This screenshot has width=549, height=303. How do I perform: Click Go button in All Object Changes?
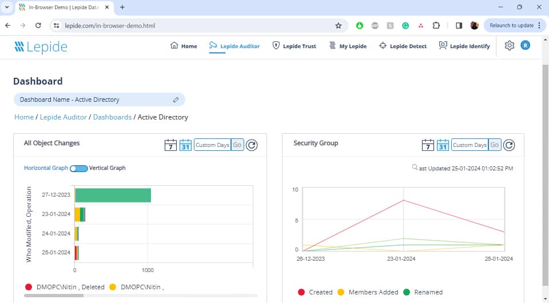click(237, 145)
